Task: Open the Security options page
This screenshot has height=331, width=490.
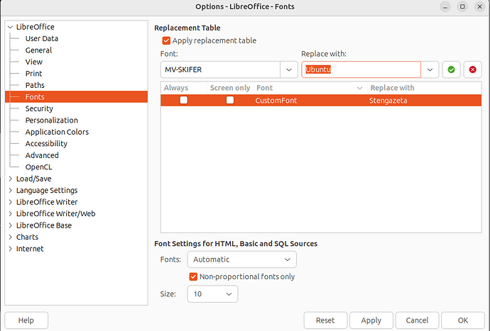Action: pyautogui.click(x=39, y=108)
